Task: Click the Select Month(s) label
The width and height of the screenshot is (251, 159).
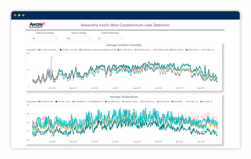Action: (110, 33)
